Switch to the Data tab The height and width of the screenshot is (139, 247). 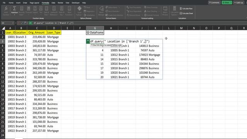pyautogui.click(x=53, y=3)
